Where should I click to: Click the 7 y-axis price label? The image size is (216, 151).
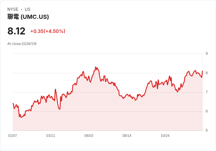point(207,92)
